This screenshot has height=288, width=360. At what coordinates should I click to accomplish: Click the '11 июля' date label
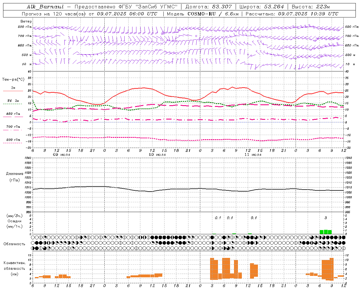253,155
